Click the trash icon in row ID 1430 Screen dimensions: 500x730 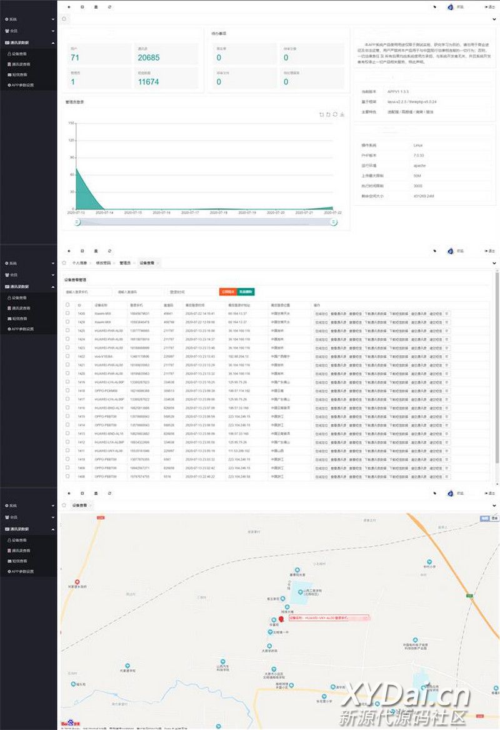click(x=447, y=314)
